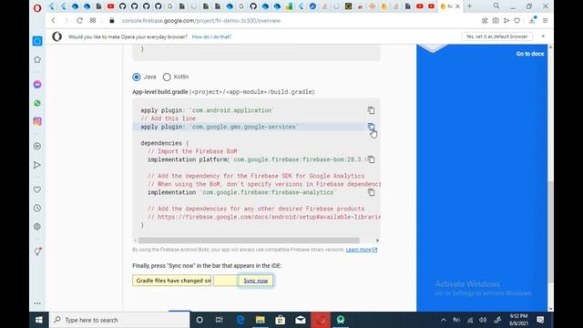Open the 'Go to docs' link
The image size is (583, 328).
530,54
